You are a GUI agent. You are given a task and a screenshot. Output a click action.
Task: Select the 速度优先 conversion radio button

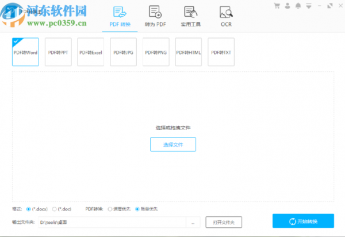pos(110,209)
